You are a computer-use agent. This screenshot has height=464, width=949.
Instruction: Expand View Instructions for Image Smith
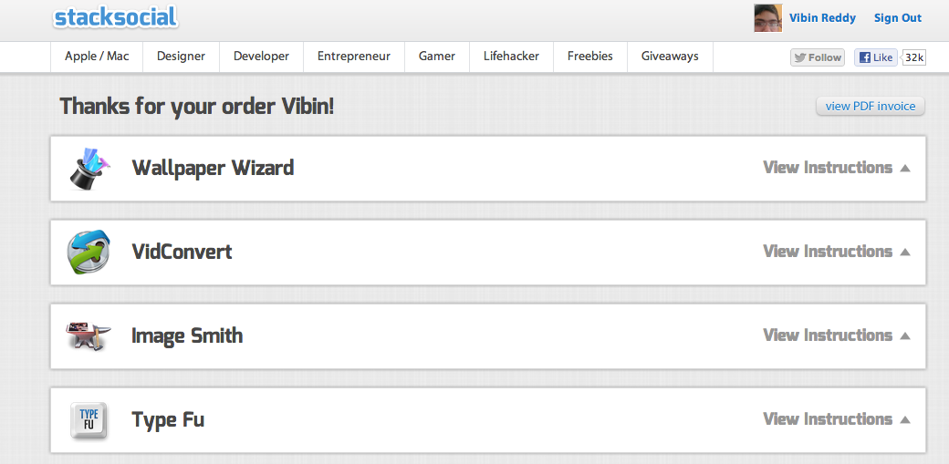pos(837,335)
